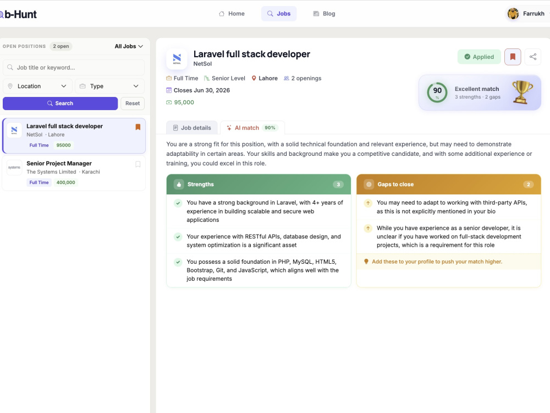
Task: Click the Senior Level icon
Action: coord(207,78)
